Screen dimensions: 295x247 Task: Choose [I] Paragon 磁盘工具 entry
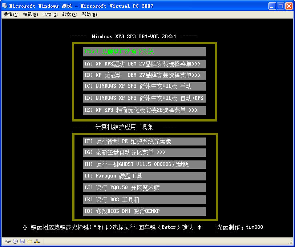click(x=144, y=176)
